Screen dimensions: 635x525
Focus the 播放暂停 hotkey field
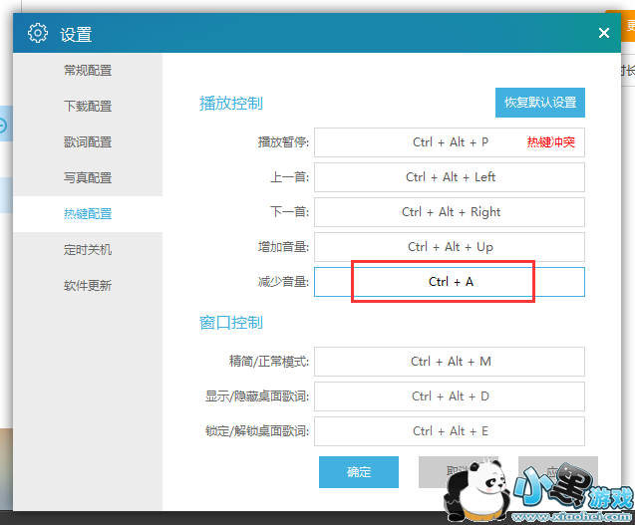450,142
